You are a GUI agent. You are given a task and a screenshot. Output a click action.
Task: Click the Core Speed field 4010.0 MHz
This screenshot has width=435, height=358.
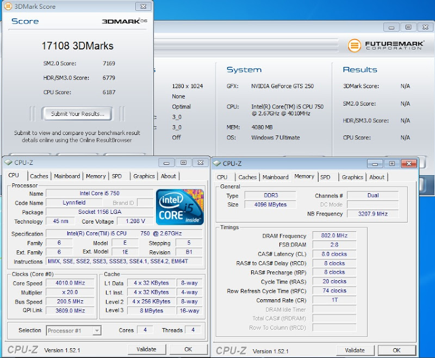[x=70, y=283]
